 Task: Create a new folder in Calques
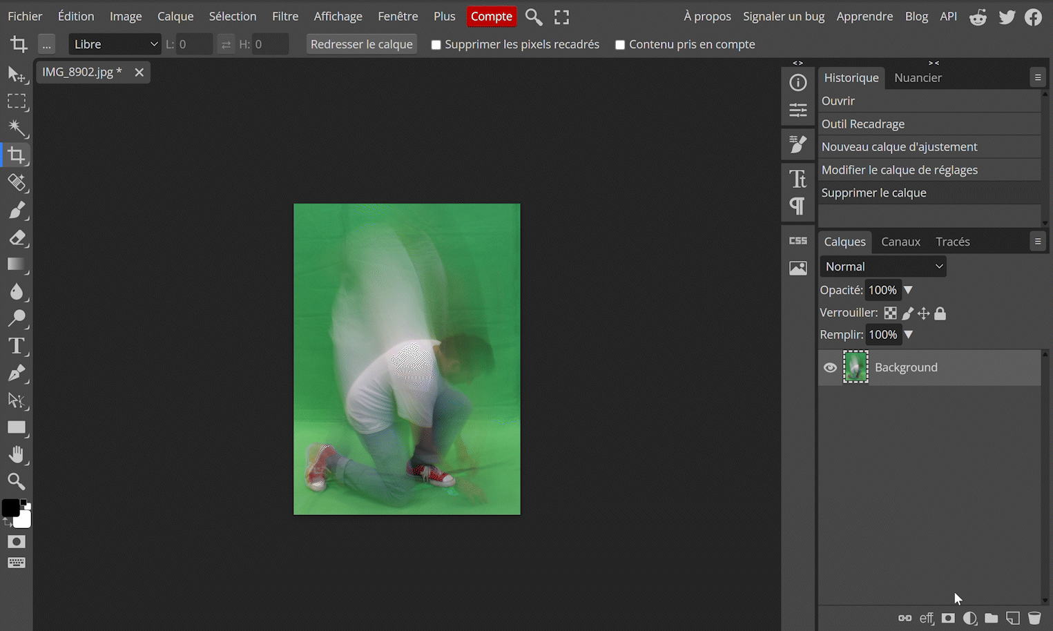click(992, 618)
